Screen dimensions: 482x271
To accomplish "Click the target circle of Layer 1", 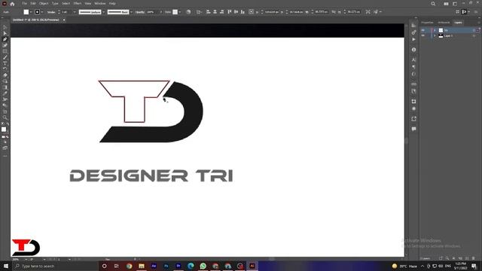I will [474, 35].
